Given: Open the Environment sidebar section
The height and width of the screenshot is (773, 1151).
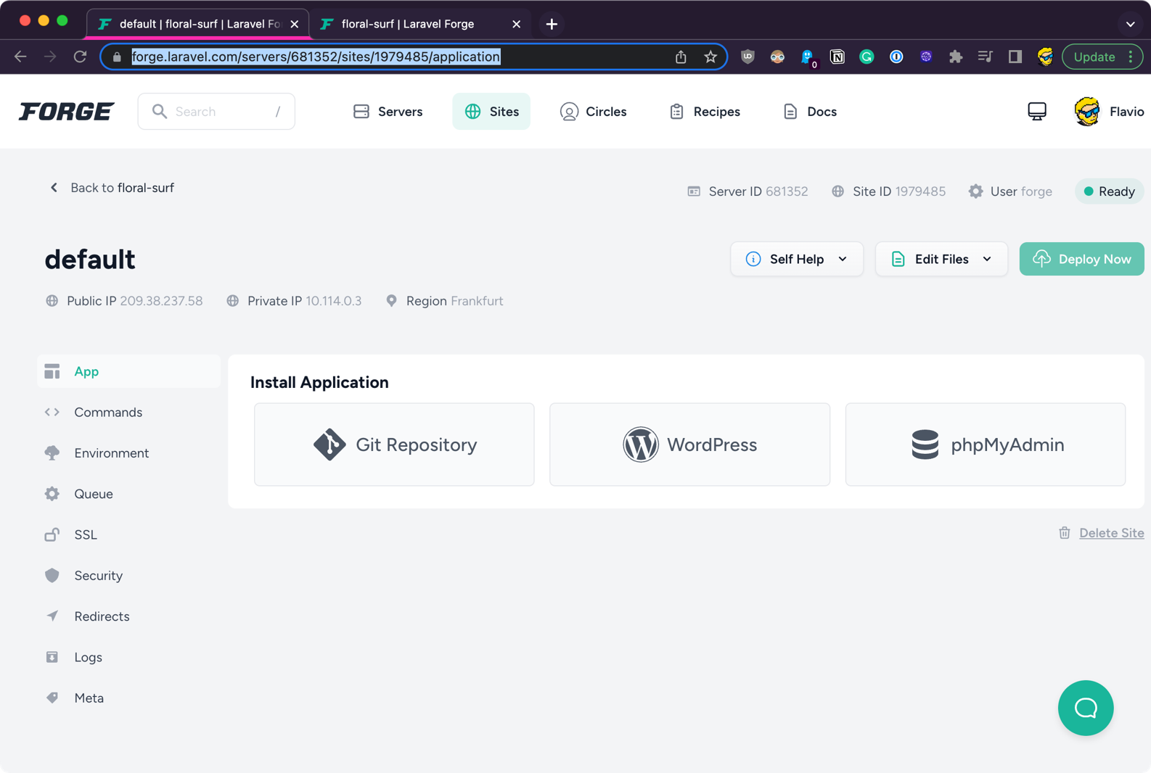Looking at the screenshot, I should (111, 453).
